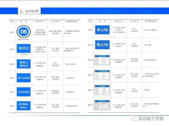Select the 废旧物品存放处 sign
Image resolution: width=169 pixels, height=126 pixels.
[x=24, y=106]
